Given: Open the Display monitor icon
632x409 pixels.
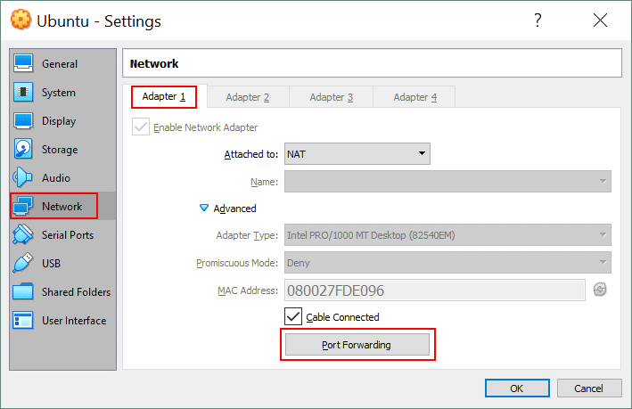Looking at the screenshot, I should coord(24,121).
